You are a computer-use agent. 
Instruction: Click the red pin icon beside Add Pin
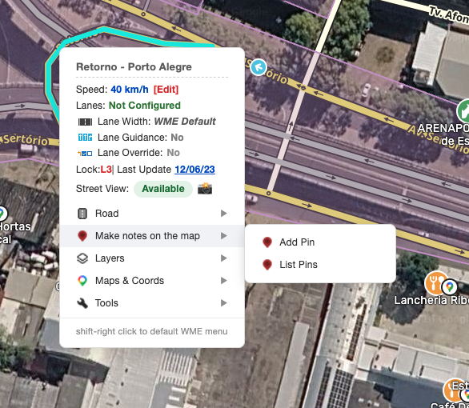point(267,242)
